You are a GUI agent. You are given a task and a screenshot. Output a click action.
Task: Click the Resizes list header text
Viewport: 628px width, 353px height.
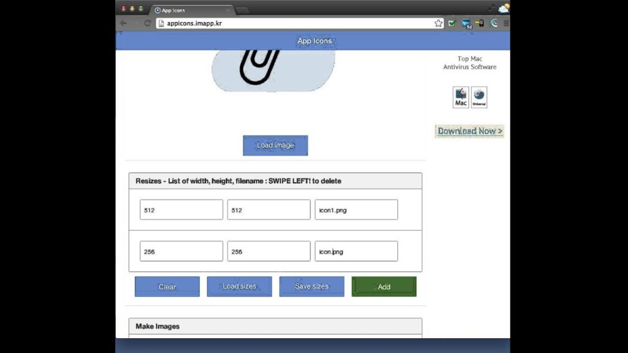coord(239,181)
